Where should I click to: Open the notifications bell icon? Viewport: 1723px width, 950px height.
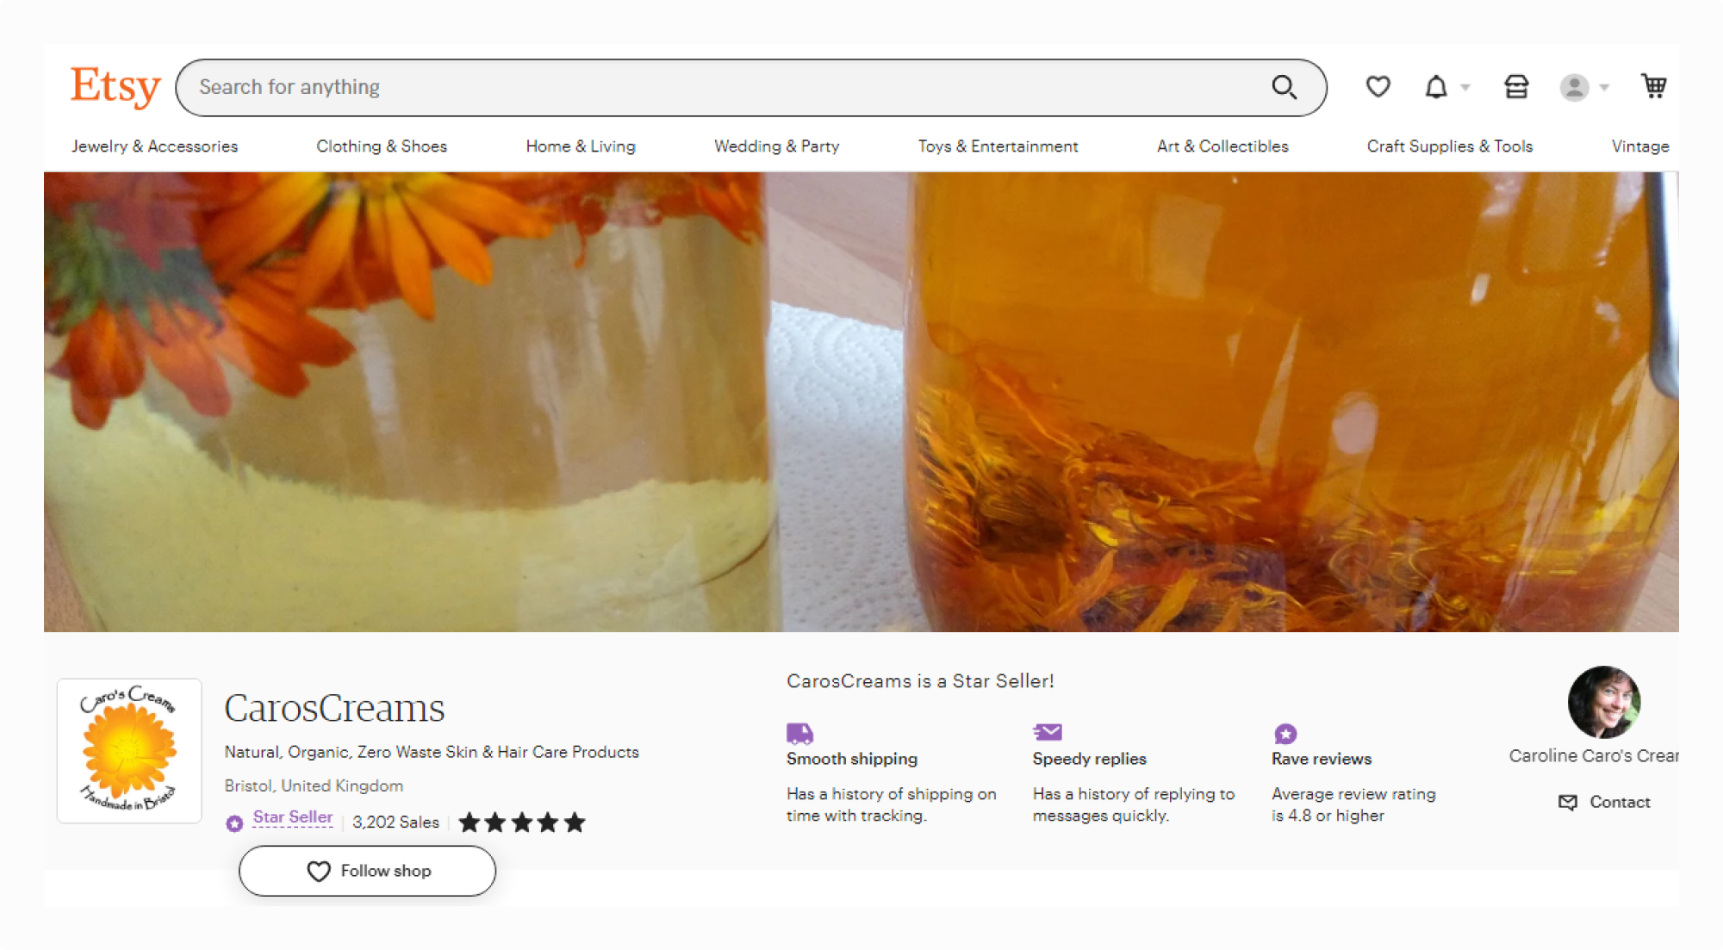point(1435,87)
